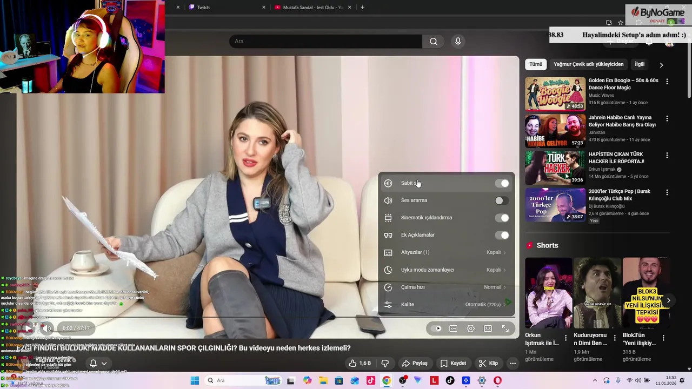Viewport: 692px width, 389px height.
Task: Switch to Mustafa Sandal - Jest Oldu tab
Action: pos(312,7)
